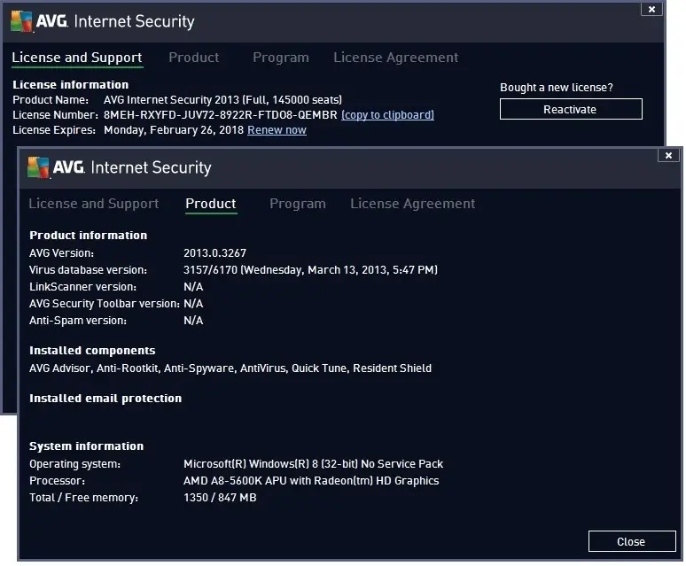This screenshot has height=566, width=686.
Task: Open the Program tab in the front window
Action: 298,204
